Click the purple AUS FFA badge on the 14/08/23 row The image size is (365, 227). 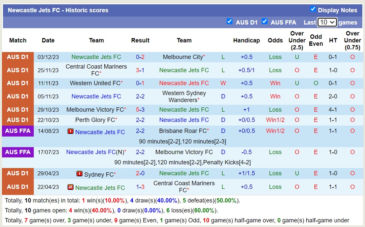pyautogui.click(x=18, y=131)
